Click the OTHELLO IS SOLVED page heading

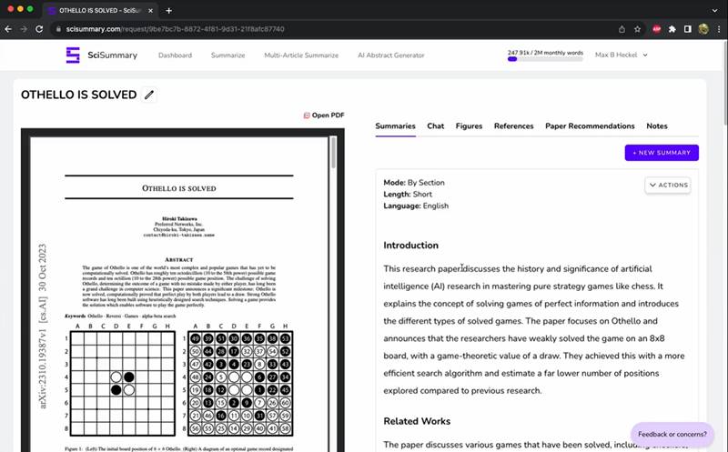point(78,95)
